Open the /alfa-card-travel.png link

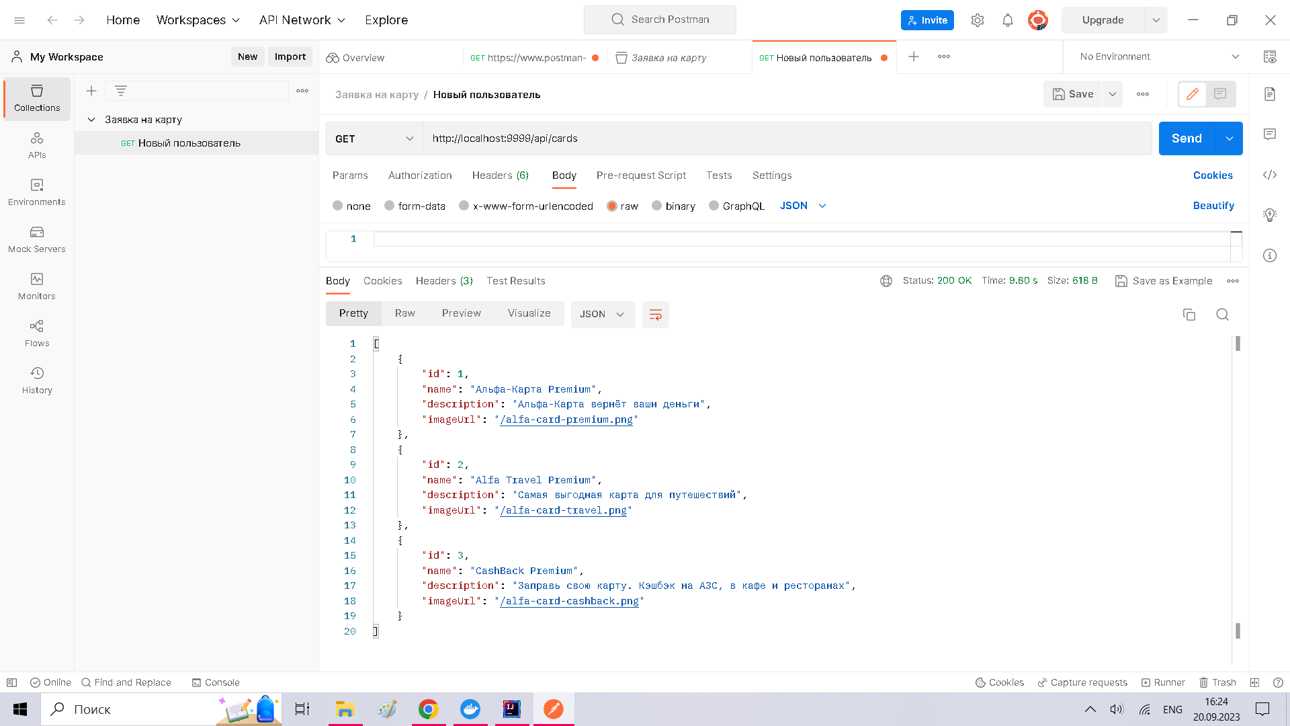563,510
